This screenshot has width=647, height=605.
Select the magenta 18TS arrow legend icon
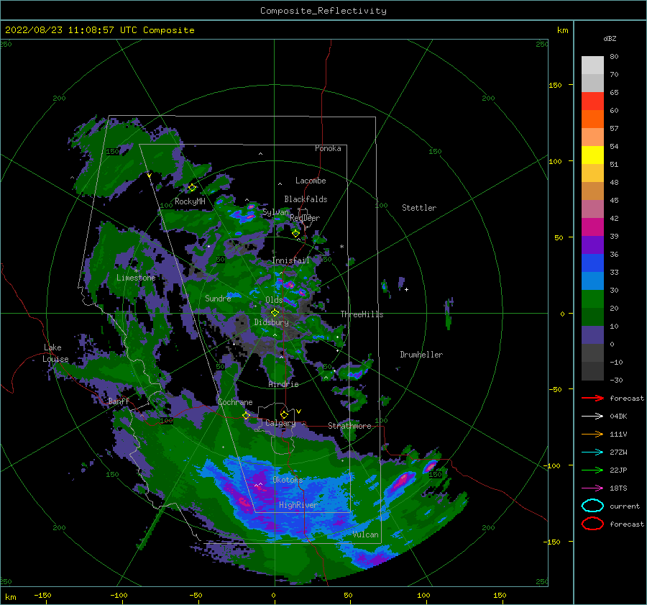click(592, 488)
